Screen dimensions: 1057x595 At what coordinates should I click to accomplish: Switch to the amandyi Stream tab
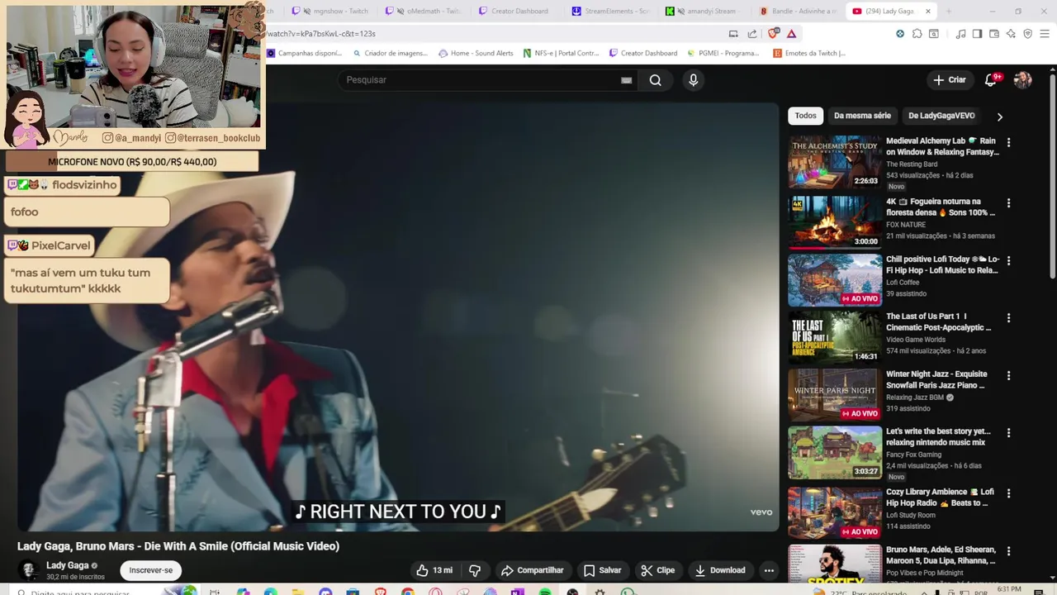pyautogui.click(x=706, y=11)
